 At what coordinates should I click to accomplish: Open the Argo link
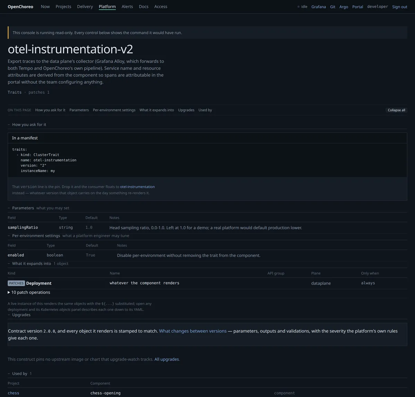(344, 7)
